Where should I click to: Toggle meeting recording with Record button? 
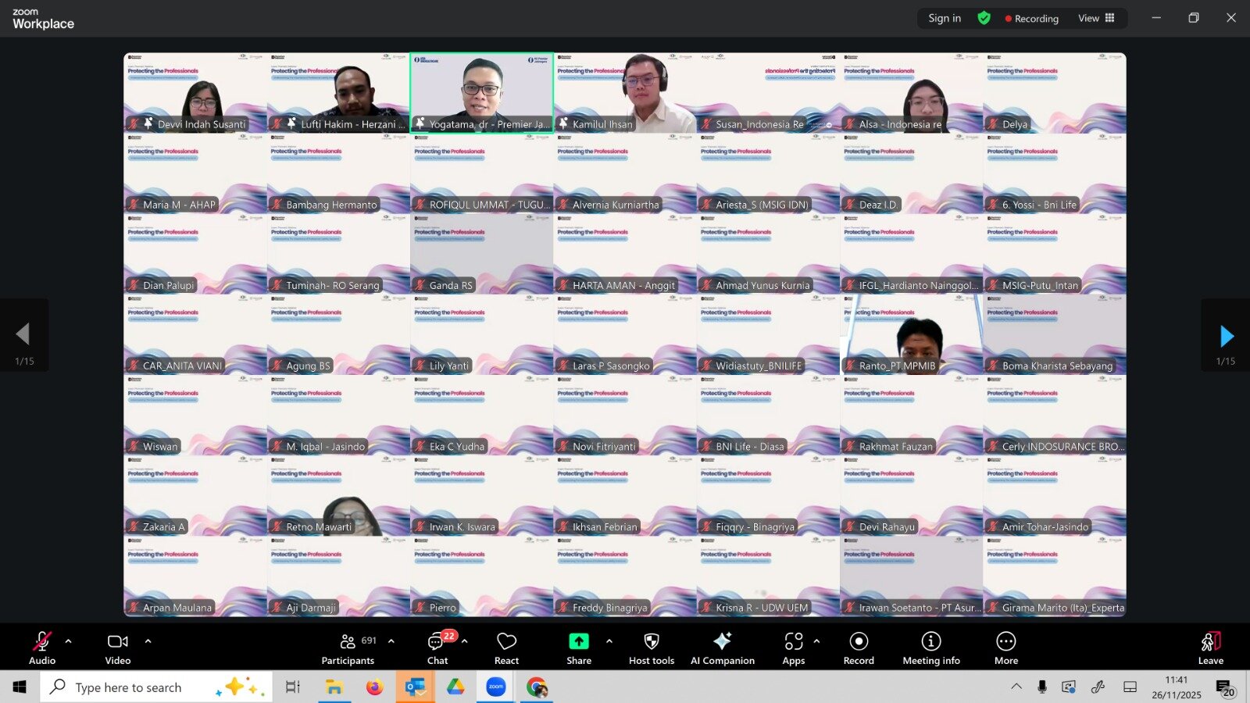859,648
